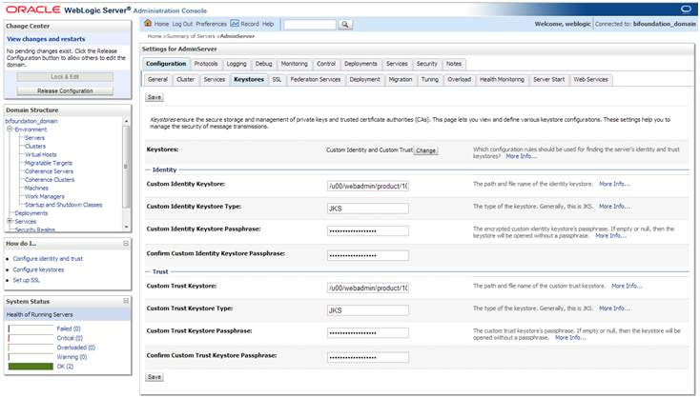Click the Help link
The width and height of the screenshot is (700, 398).
pyautogui.click(x=268, y=24)
